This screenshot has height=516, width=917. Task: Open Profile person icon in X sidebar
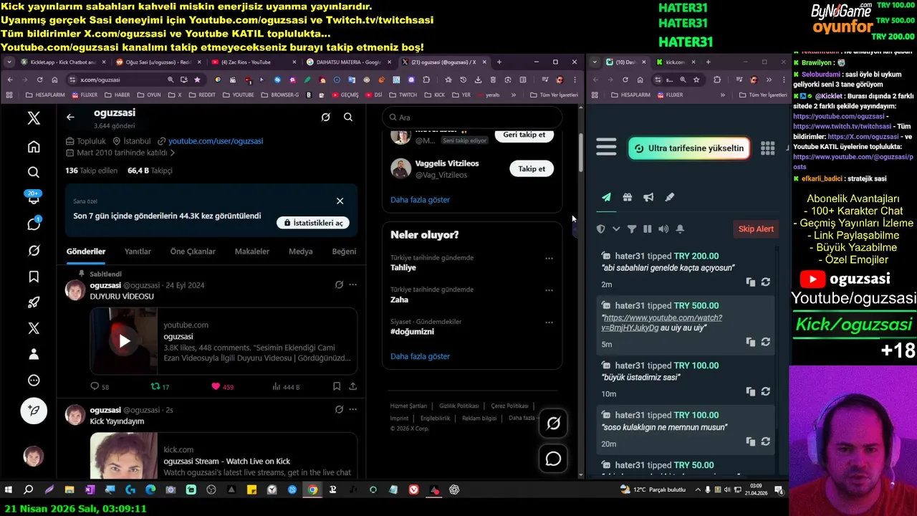[x=34, y=354]
